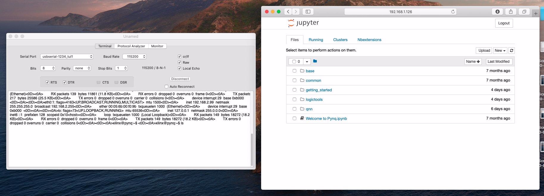Disable the Local Echo checkbox

pos(180,68)
